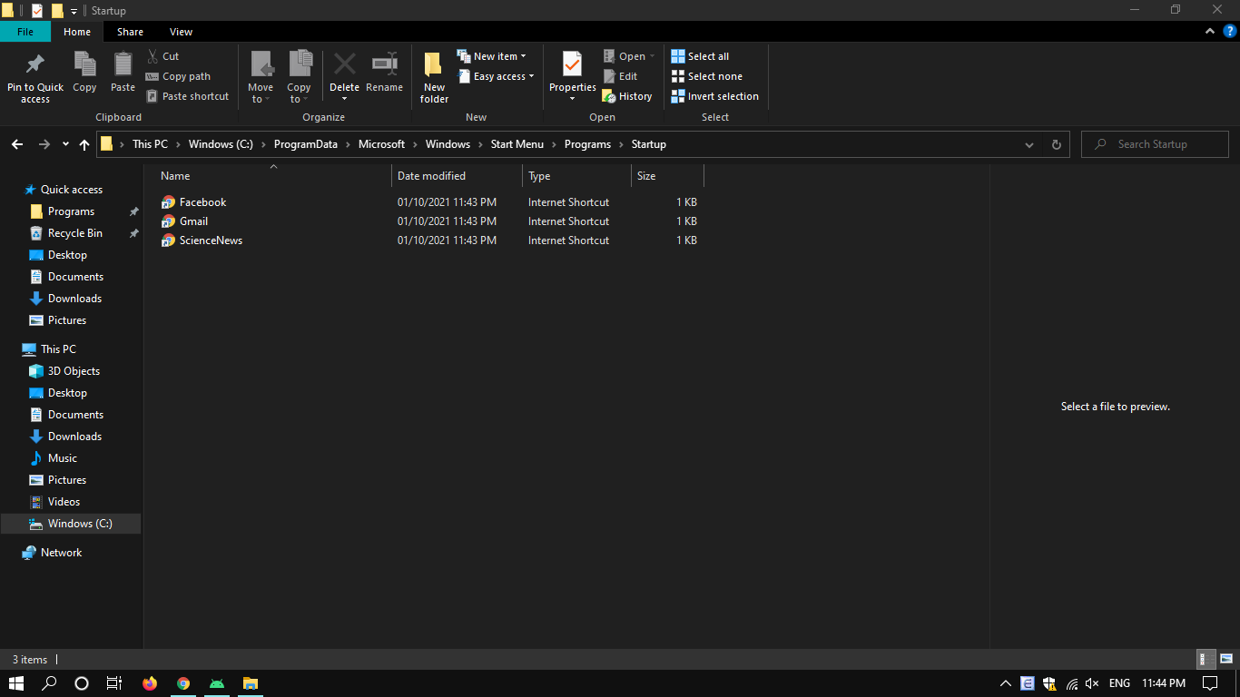Sort by Name column header
The image size is (1240, 697).
[175, 176]
